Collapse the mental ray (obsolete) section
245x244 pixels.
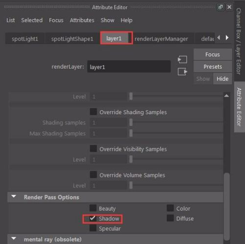pyautogui.click(x=14, y=239)
